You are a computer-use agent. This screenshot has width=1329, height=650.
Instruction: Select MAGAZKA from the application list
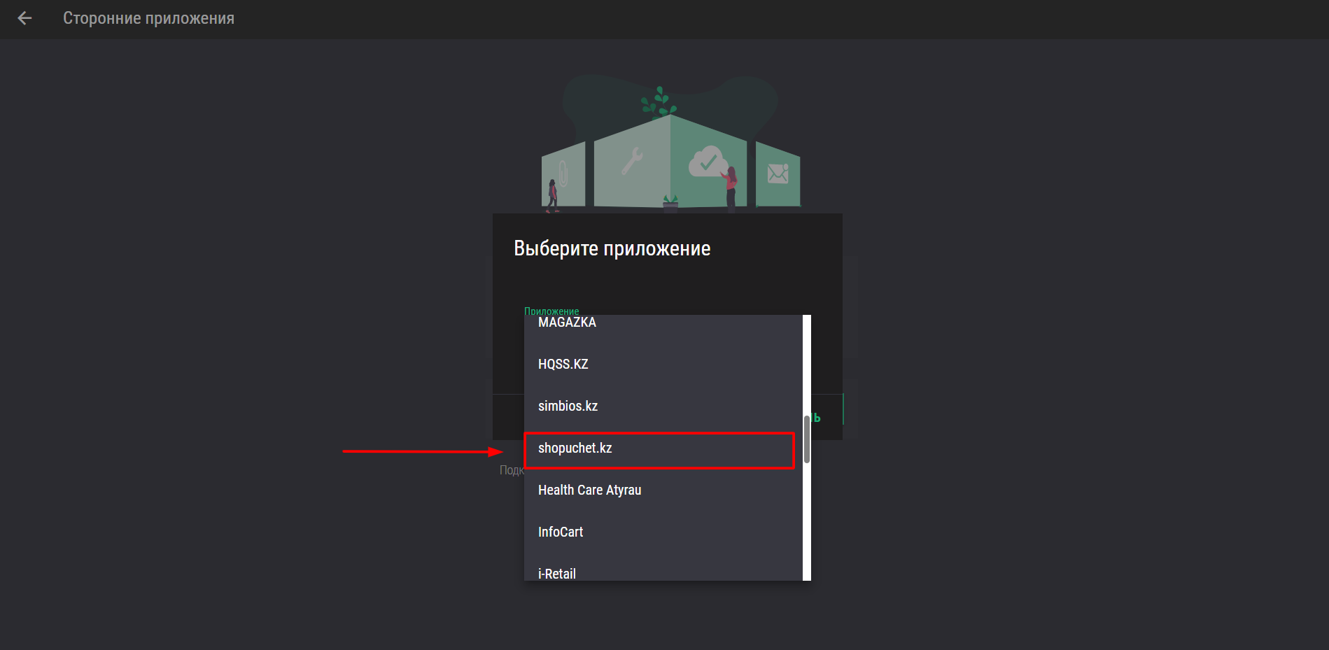click(x=567, y=323)
